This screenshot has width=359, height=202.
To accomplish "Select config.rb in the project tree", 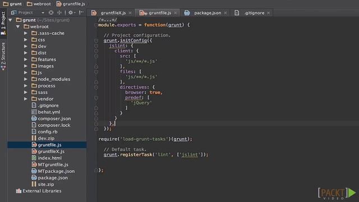I will pyautogui.click(x=48, y=132).
